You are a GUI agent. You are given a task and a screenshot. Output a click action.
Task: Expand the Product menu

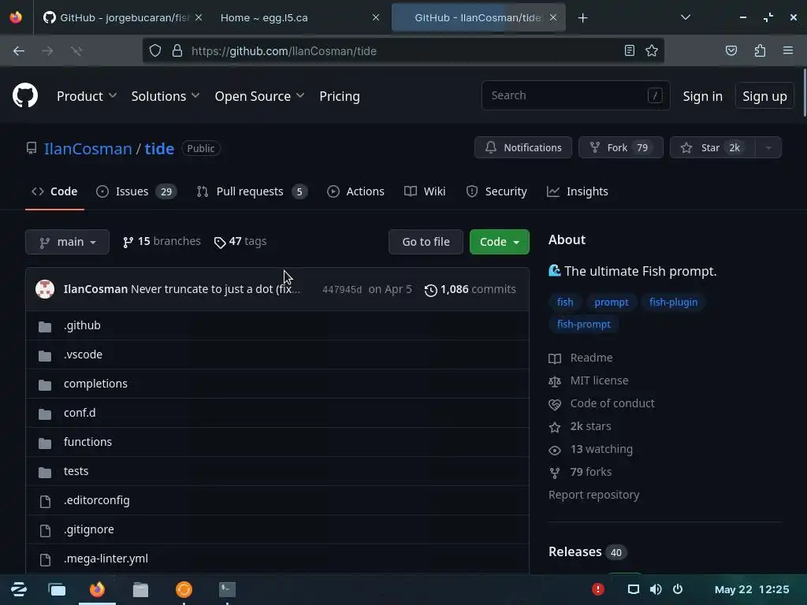click(87, 96)
